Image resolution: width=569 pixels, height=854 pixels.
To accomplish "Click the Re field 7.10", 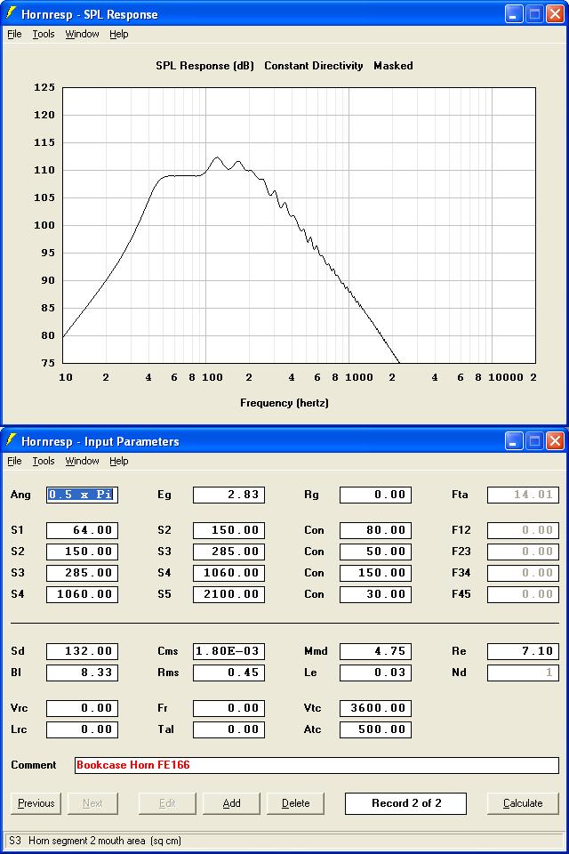I will (523, 651).
